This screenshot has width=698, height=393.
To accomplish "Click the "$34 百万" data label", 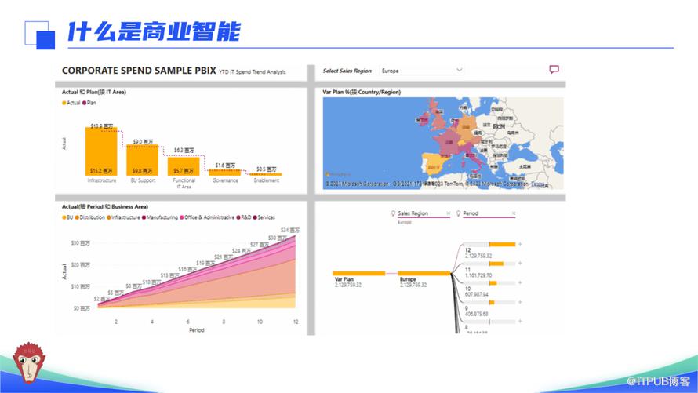I will (290, 230).
